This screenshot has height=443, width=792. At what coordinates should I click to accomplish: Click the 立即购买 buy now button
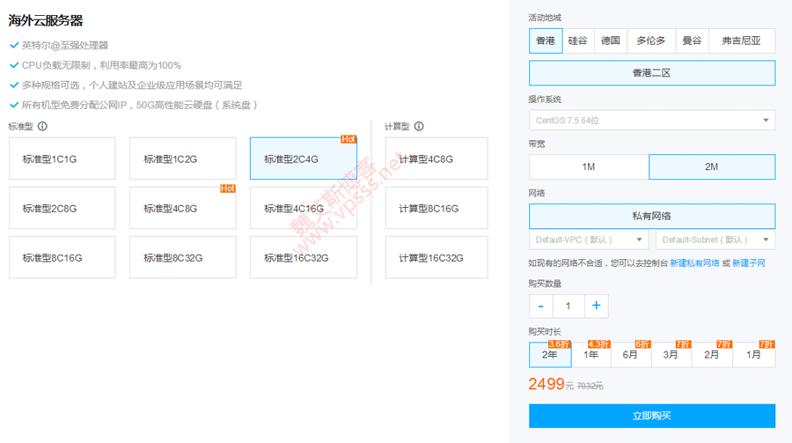651,416
